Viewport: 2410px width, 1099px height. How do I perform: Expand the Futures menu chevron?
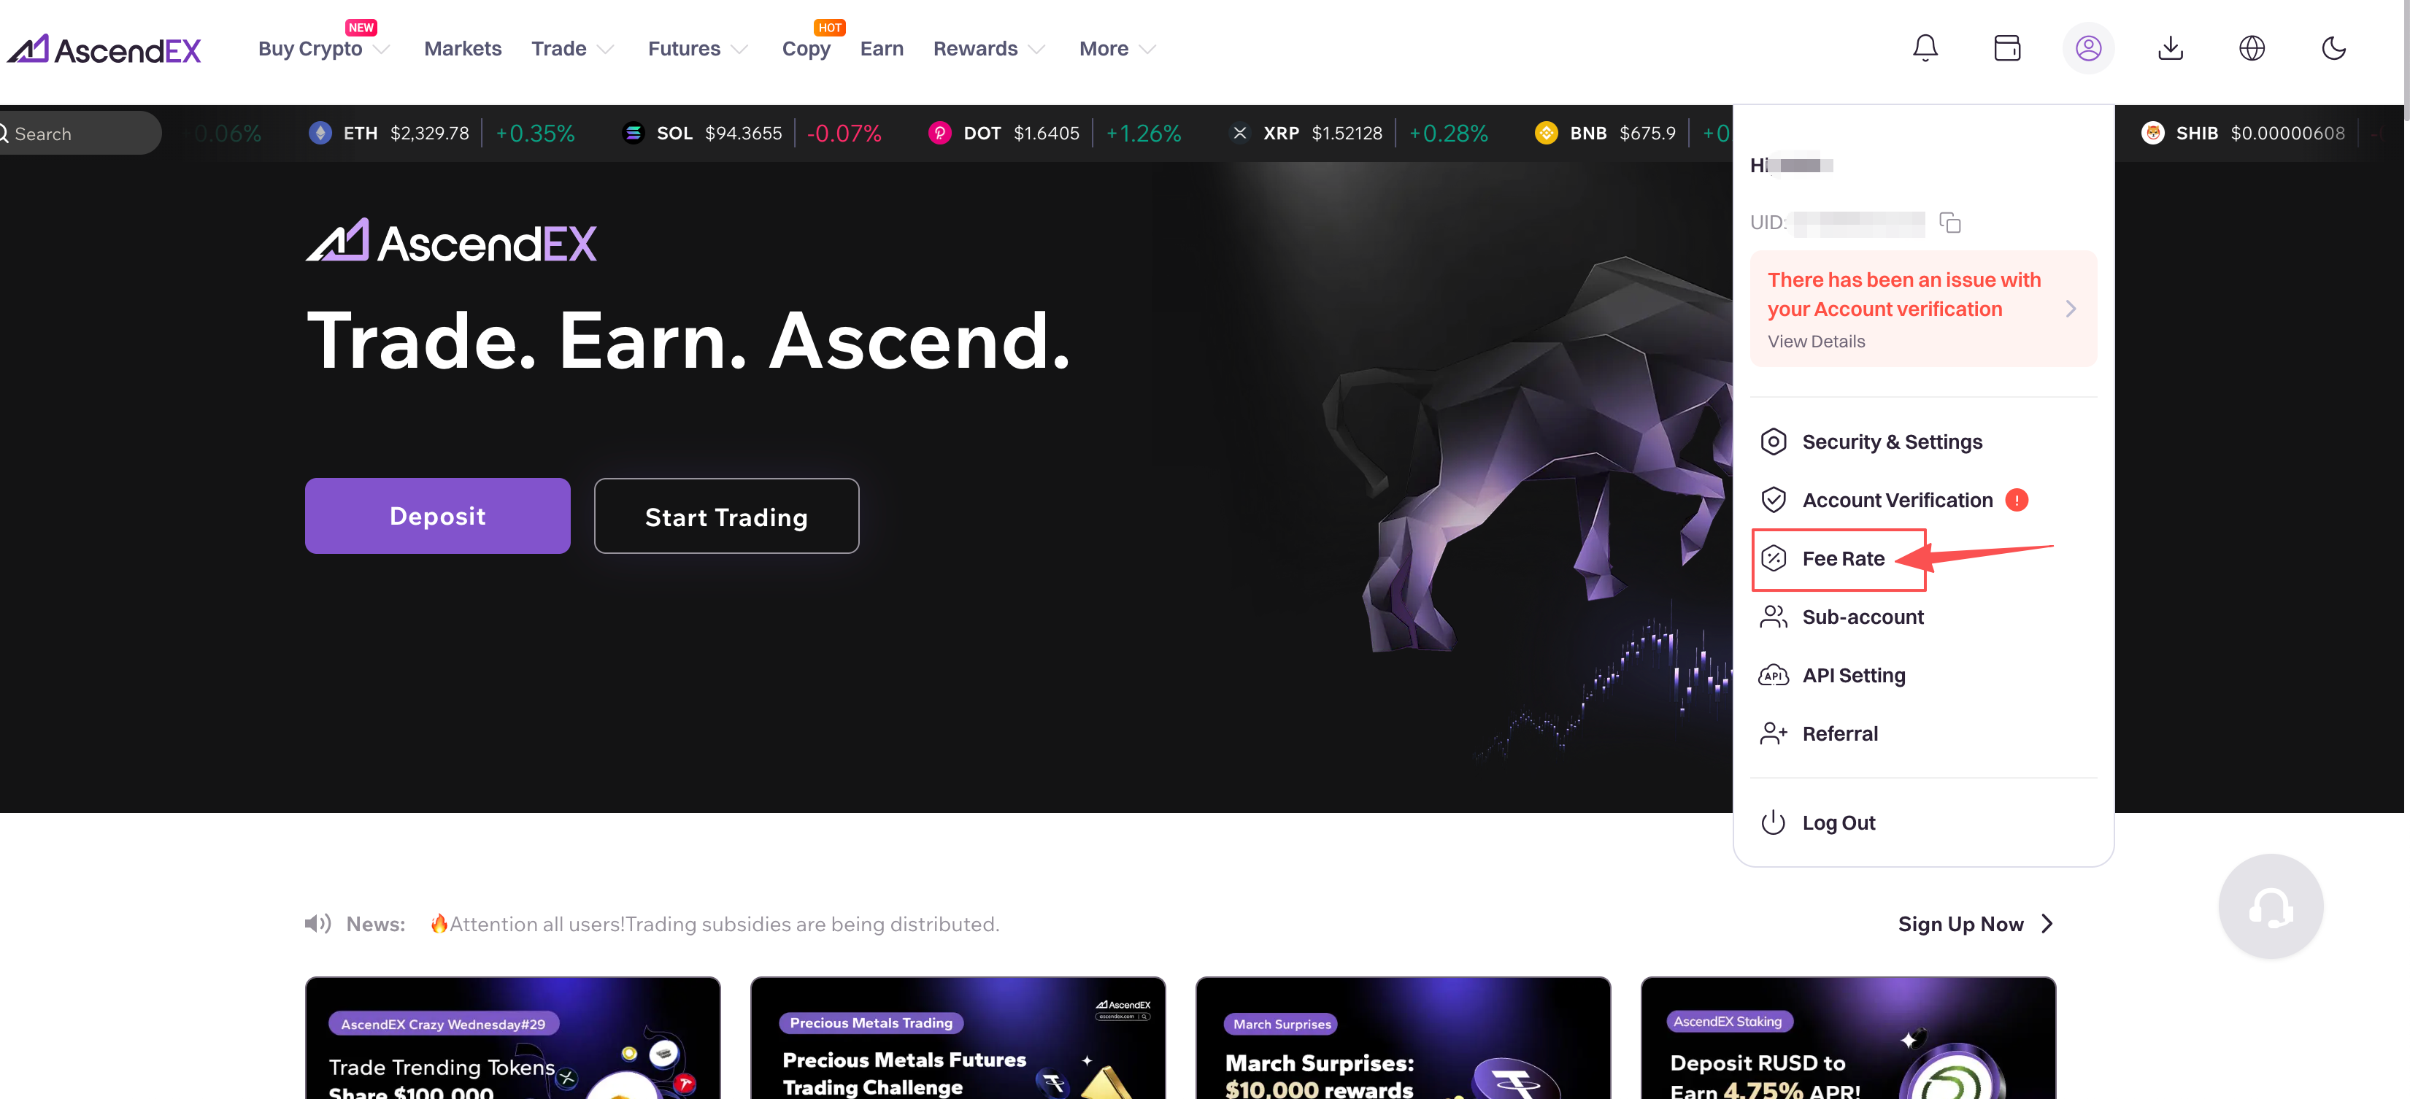coord(739,50)
